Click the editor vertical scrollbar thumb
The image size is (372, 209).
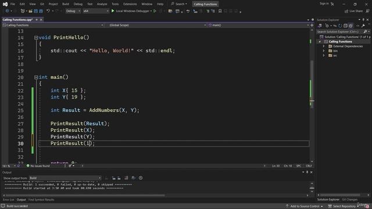(x=312, y=84)
